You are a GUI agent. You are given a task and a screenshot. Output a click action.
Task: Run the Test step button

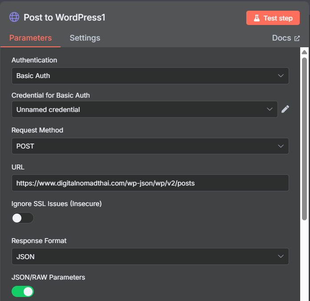(x=273, y=18)
